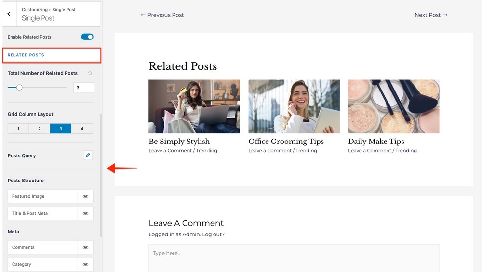The width and height of the screenshot is (482, 272).
Task: Click Trending category under Daily Make Tips
Action: [406, 150]
